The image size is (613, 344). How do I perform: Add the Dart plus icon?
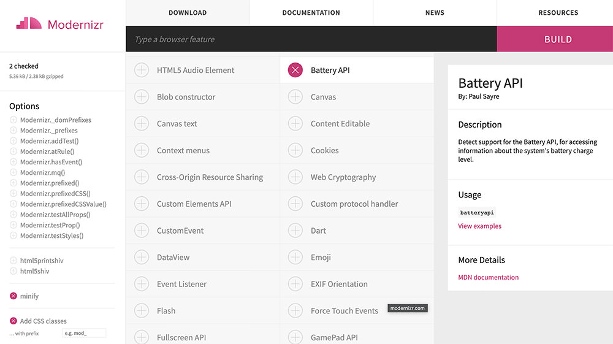point(295,231)
